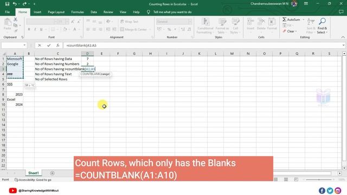Click the Insert Function fx icon
The image size is (347, 195).
pos(58,45)
